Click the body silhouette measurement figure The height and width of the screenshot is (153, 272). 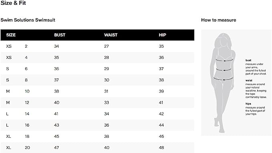(x=223, y=83)
